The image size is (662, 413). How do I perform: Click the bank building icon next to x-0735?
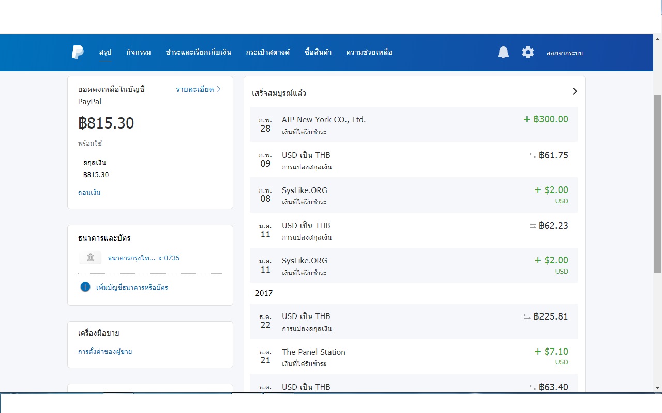point(91,258)
